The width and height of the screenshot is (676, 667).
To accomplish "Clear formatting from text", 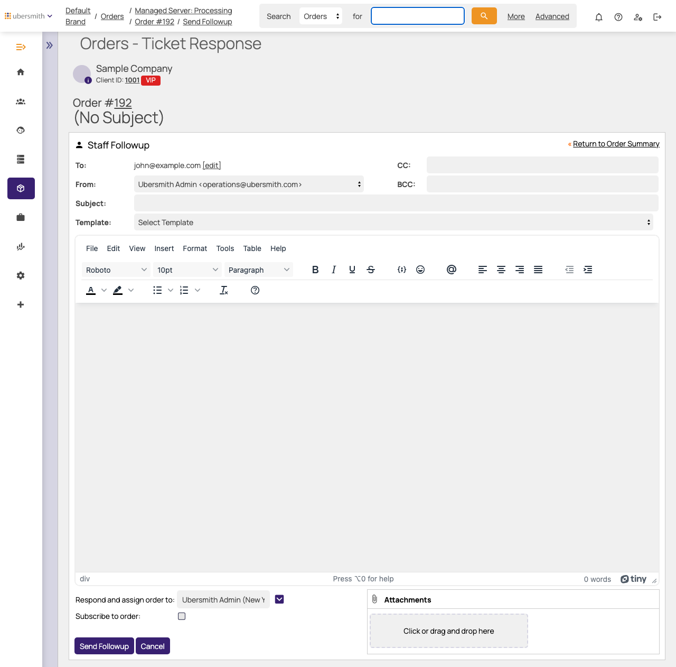I will point(224,290).
